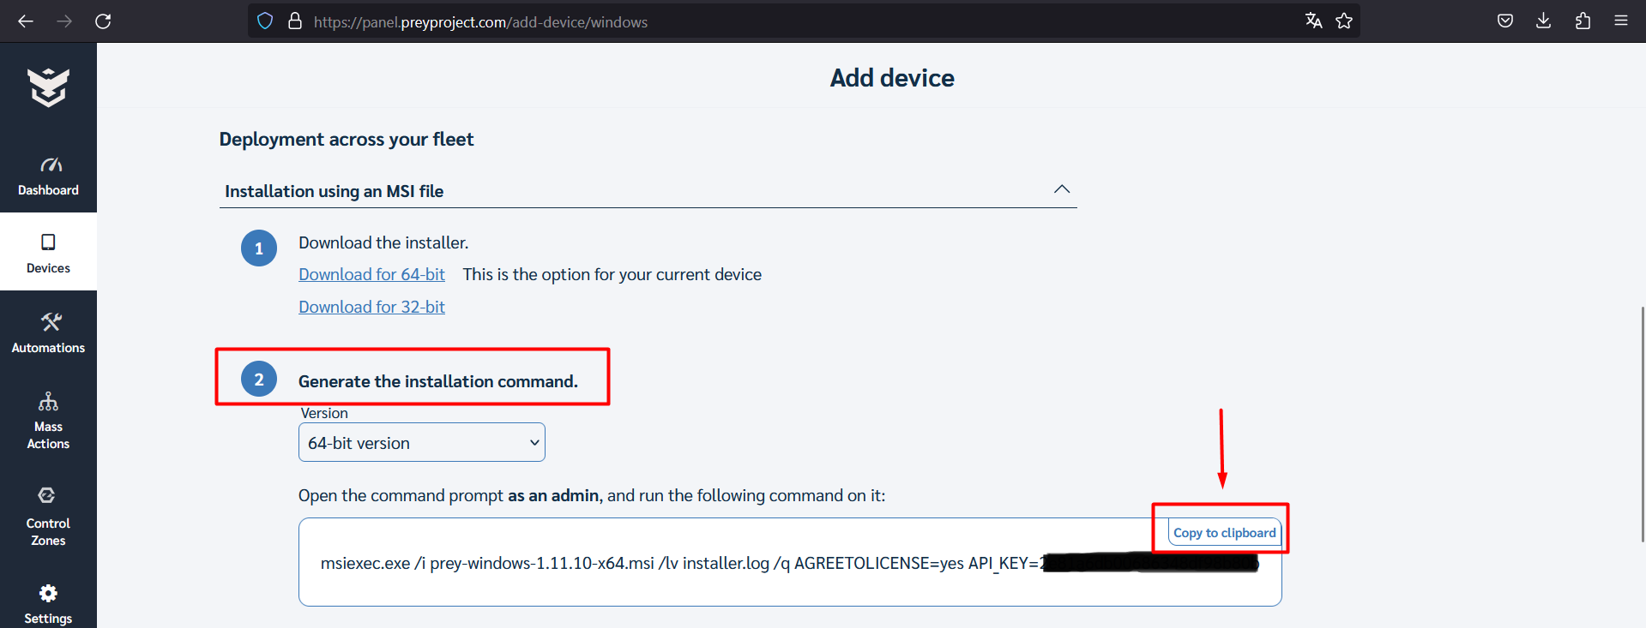This screenshot has height=628, width=1646.
Task: Click the Prey logo in the sidebar
Action: pos(48,87)
